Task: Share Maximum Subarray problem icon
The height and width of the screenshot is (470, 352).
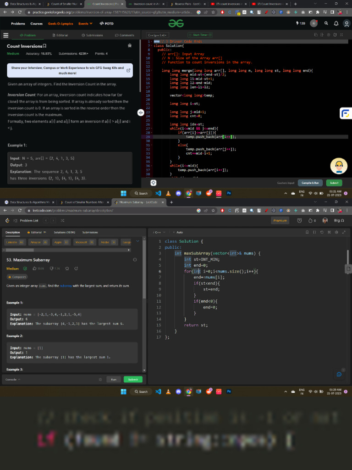Action: [x=76, y=269]
